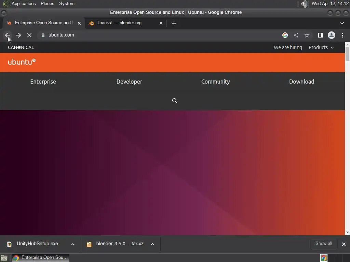The width and height of the screenshot is (350, 262).
Task: Click the ubuntu logo in orange banner
Action: click(22, 62)
